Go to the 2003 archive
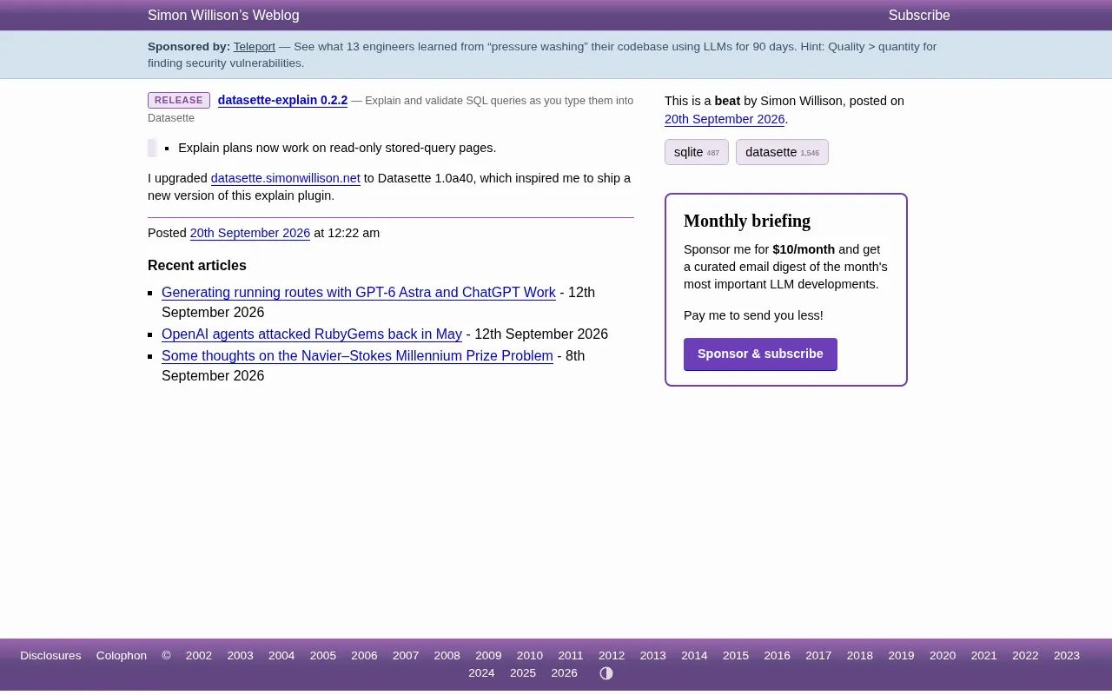 241,656
